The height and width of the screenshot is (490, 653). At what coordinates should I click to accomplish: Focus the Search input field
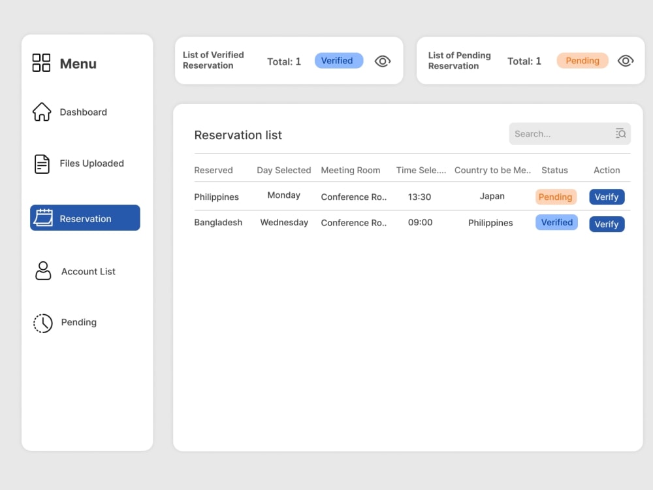point(569,134)
